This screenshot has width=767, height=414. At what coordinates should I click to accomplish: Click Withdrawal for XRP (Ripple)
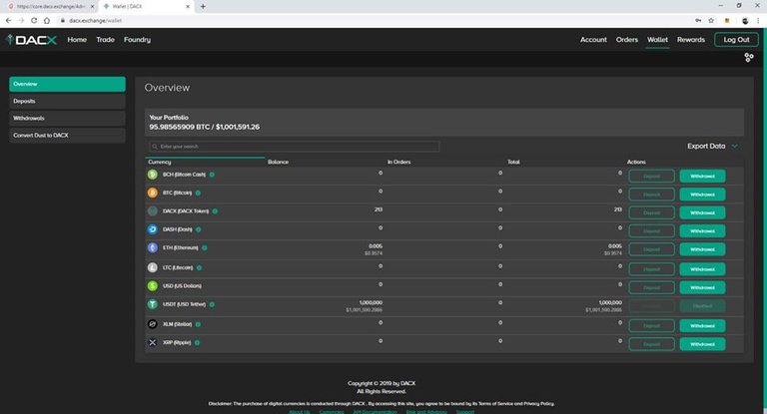pos(702,344)
